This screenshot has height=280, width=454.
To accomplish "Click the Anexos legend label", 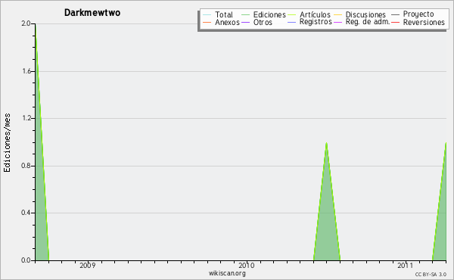I will click(x=227, y=22).
